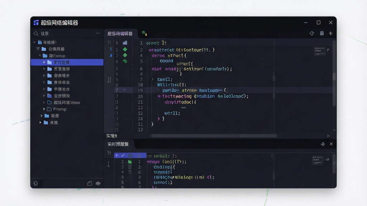
Task: Click the window copy icon at the sidebar bottom
Action: click(x=89, y=183)
